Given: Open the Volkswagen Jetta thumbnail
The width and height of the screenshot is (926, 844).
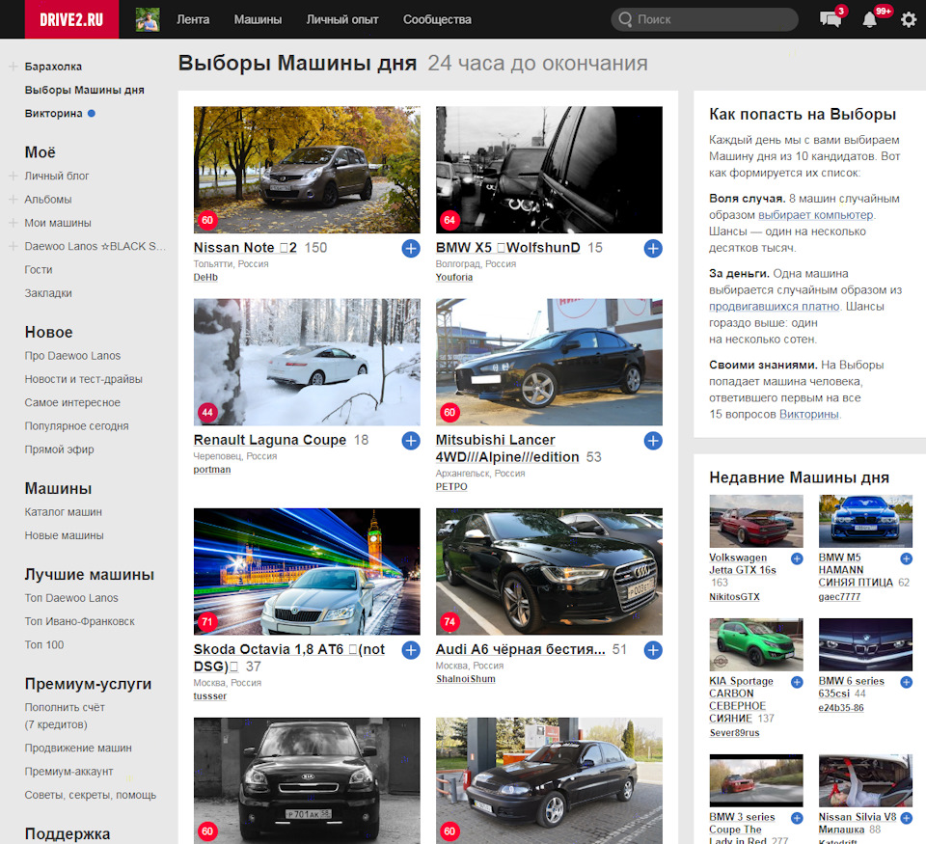Looking at the screenshot, I should 756,521.
